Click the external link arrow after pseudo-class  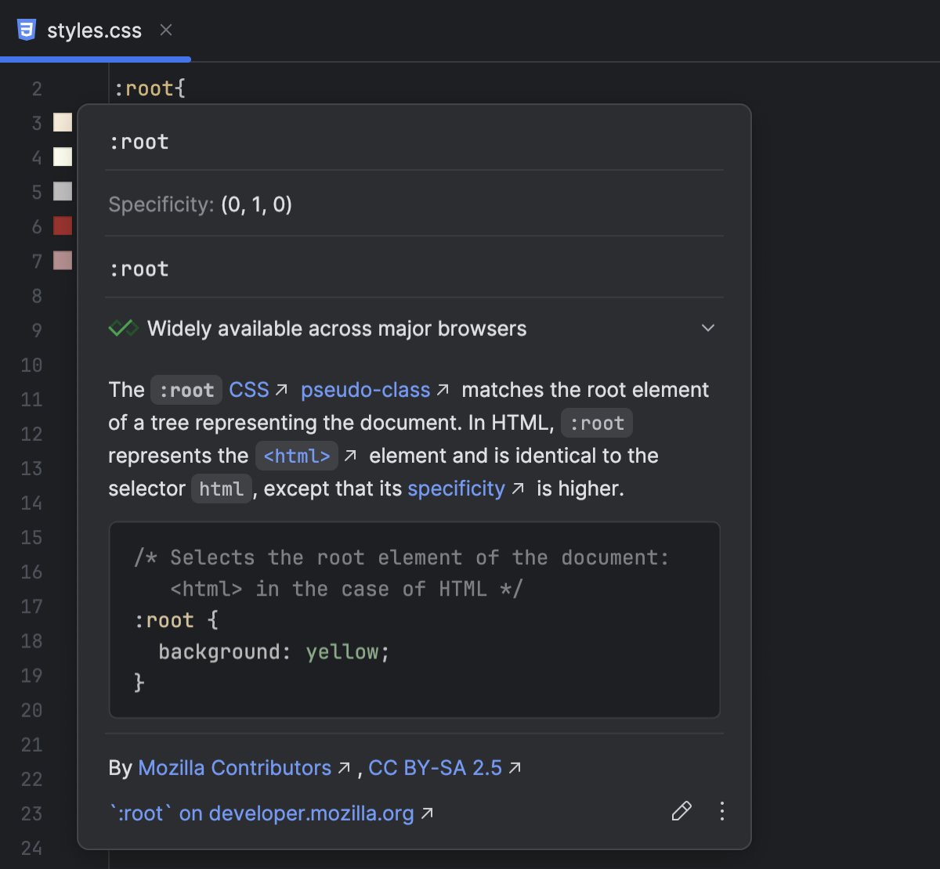tap(444, 388)
